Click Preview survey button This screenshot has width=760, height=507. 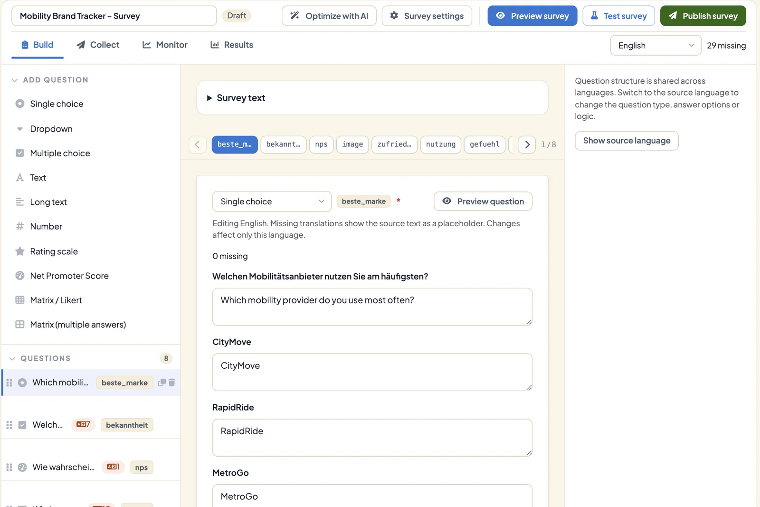coord(532,16)
